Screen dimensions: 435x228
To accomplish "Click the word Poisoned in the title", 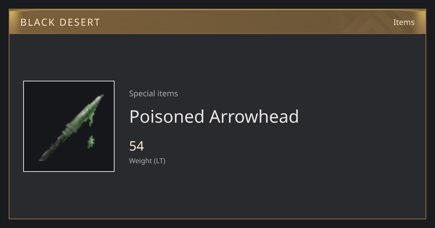I will (x=167, y=117).
